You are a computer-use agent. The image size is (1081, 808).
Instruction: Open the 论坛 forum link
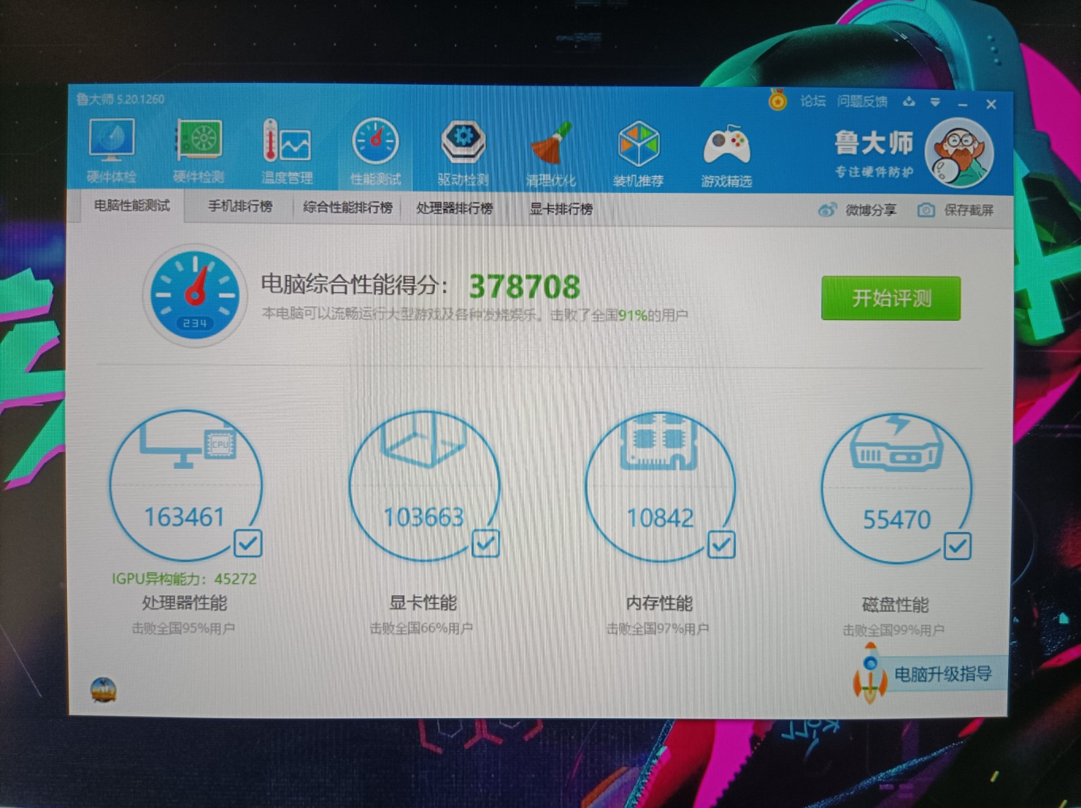point(813,101)
